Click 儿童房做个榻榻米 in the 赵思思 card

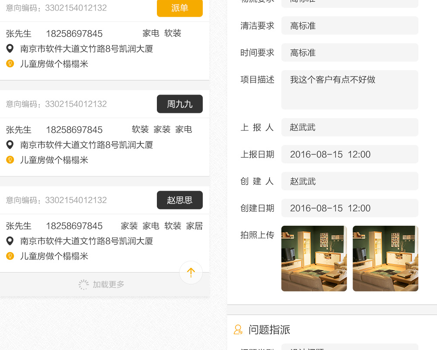click(54, 256)
